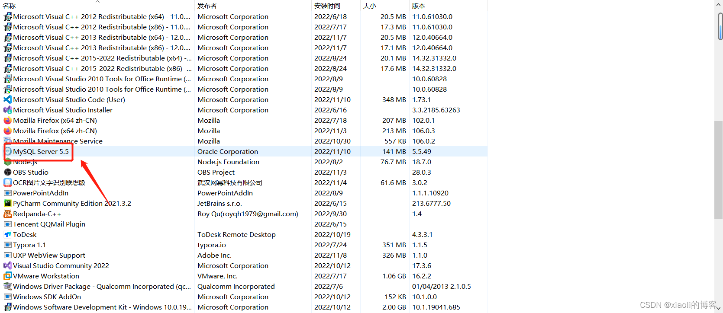Click the OCR图片文字识别联想版 icon
Screen dimensions: 723x313
pyautogui.click(x=8, y=183)
